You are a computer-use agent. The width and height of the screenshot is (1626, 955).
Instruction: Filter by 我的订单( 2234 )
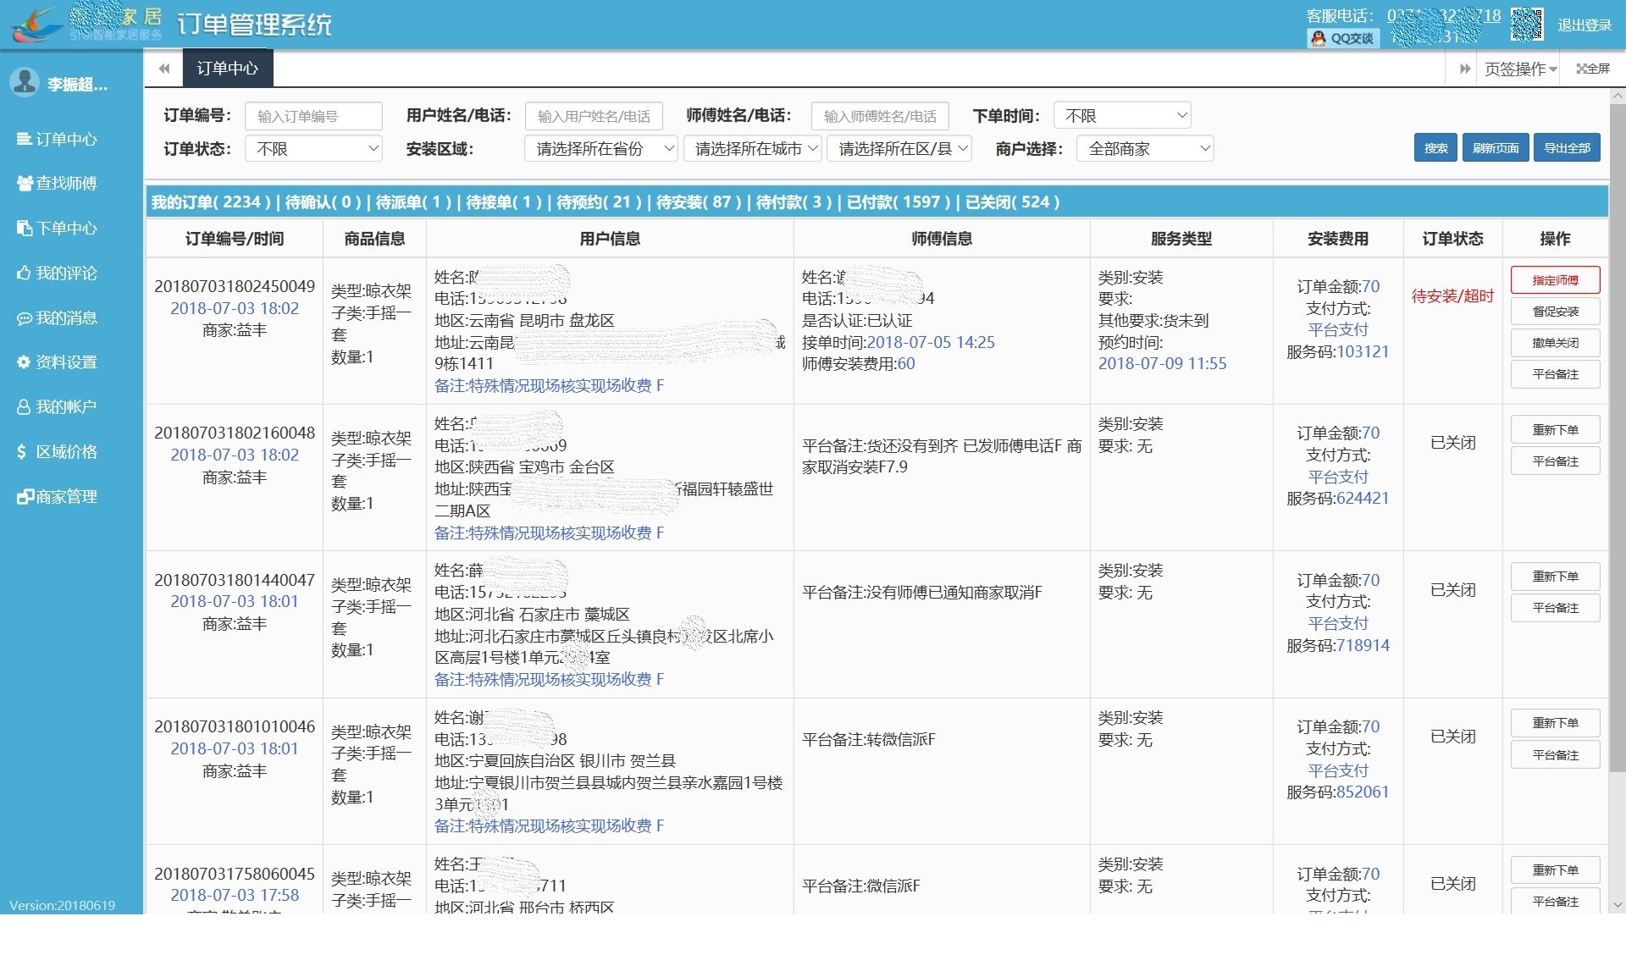click(211, 201)
